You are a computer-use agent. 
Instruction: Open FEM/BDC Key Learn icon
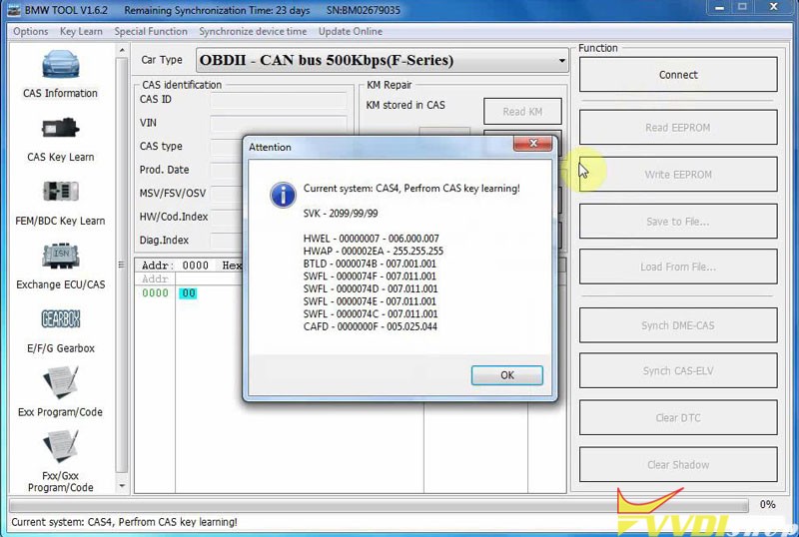click(60, 192)
